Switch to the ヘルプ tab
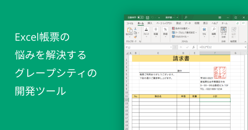Viewport: 248px width, 130px height. tap(215, 23)
